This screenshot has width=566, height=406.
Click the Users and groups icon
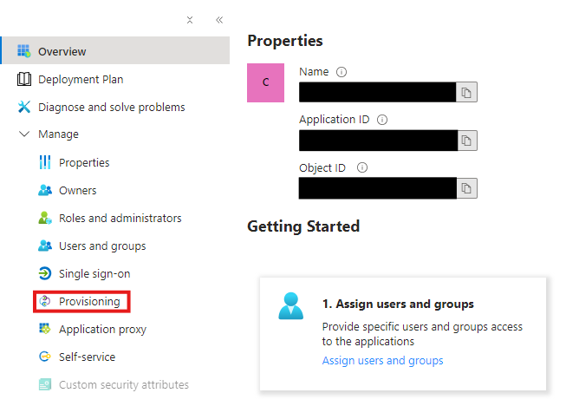(45, 246)
